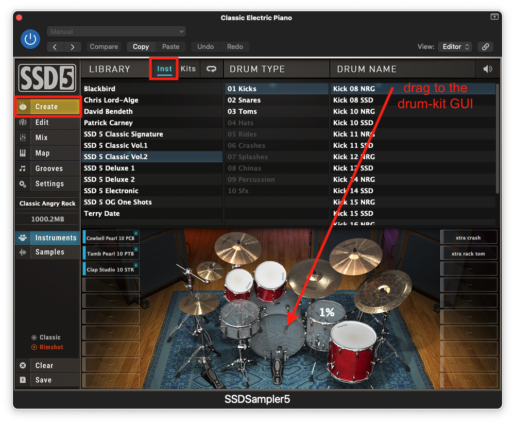Open the Map page with keyboard icon
The width and height of the screenshot is (515, 424).
point(42,153)
